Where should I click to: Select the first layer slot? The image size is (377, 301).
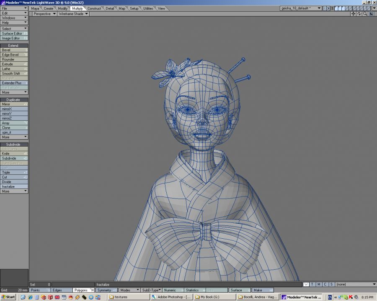(336, 8)
